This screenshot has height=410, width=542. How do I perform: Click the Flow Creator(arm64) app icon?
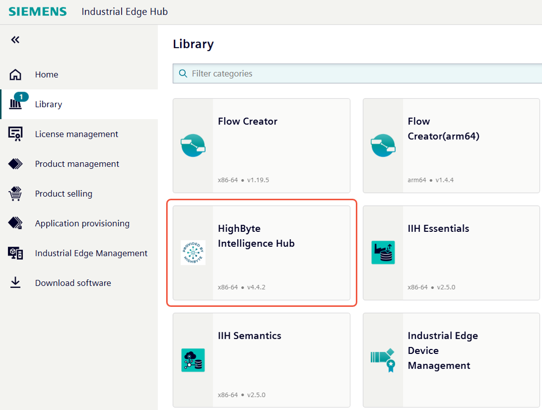(383, 146)
